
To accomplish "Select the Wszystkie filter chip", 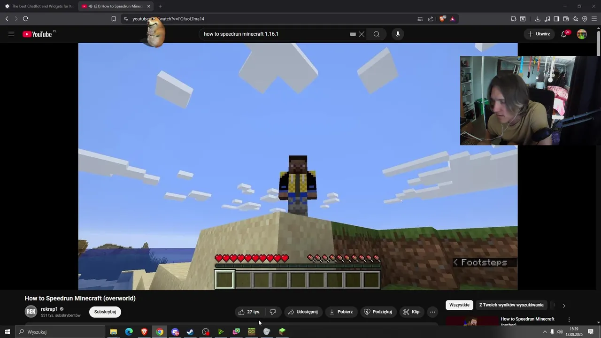I will click(x=459, y=305).
